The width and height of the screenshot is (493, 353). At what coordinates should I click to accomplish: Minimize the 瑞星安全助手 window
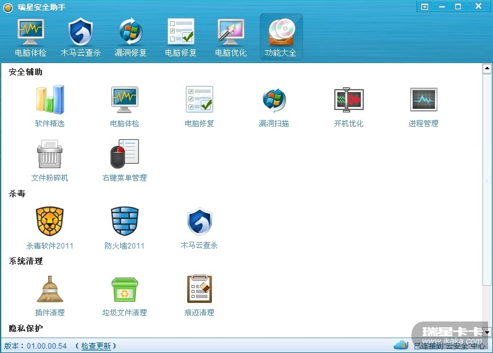pyautogui.click(x=442, y=7)
